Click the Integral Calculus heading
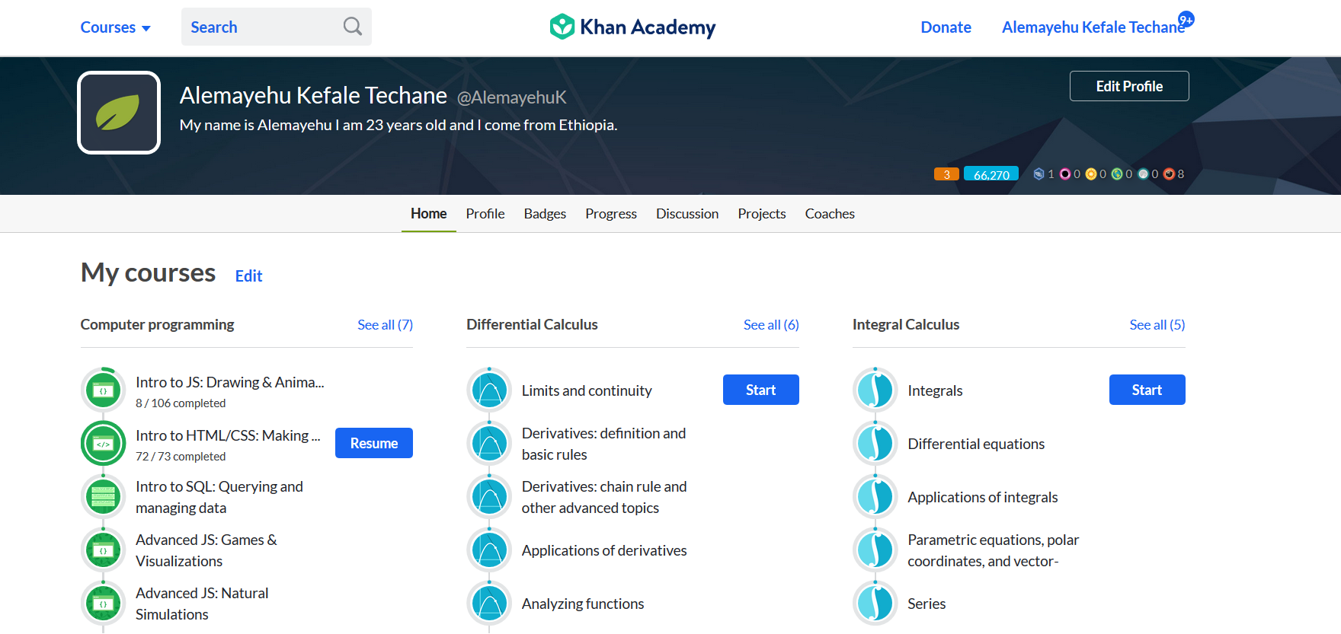This screenshot has height=634, width=1341. [906, 325]
